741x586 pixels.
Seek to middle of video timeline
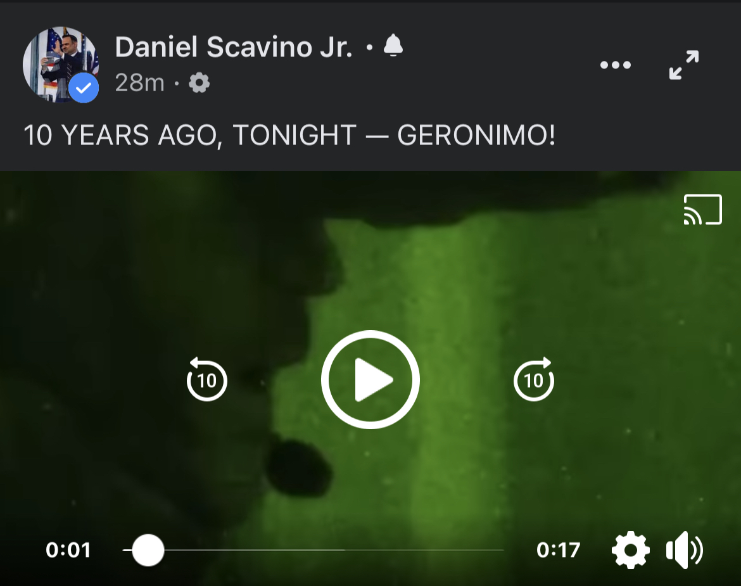[313, 550]
